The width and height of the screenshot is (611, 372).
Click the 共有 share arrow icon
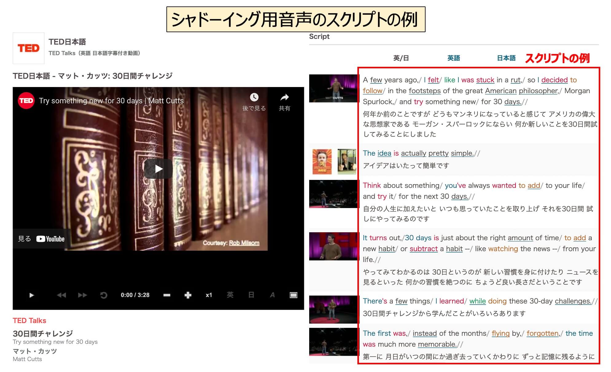(x=284, y=97)
